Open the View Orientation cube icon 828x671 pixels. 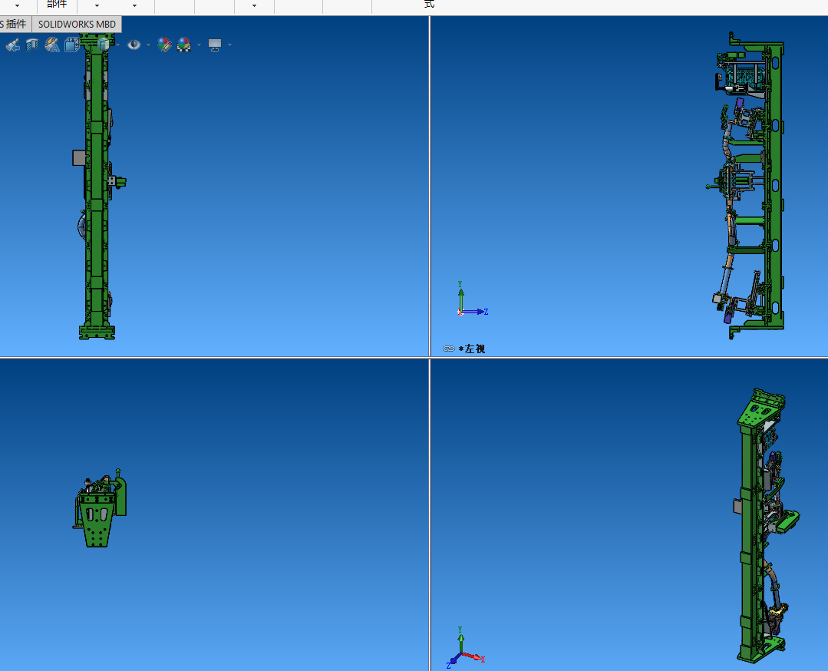click(x=71, y=45)
